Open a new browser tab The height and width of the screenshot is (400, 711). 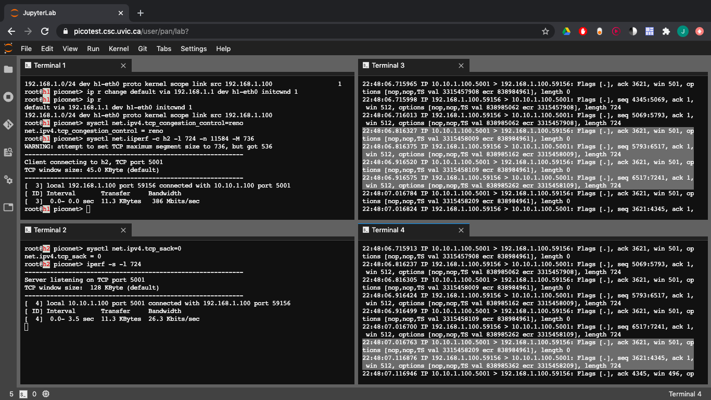point(141,13)
